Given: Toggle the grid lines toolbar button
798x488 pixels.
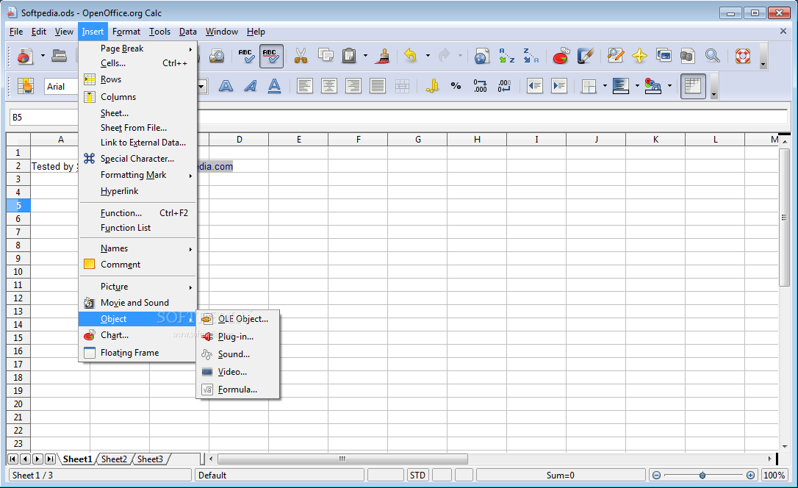Looking at the screenshot, I should [x=693, y=86].
